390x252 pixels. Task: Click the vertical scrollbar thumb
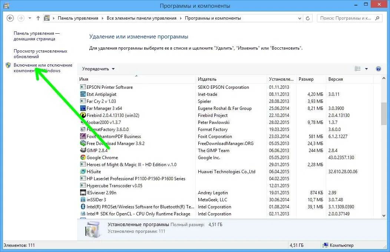384,114
